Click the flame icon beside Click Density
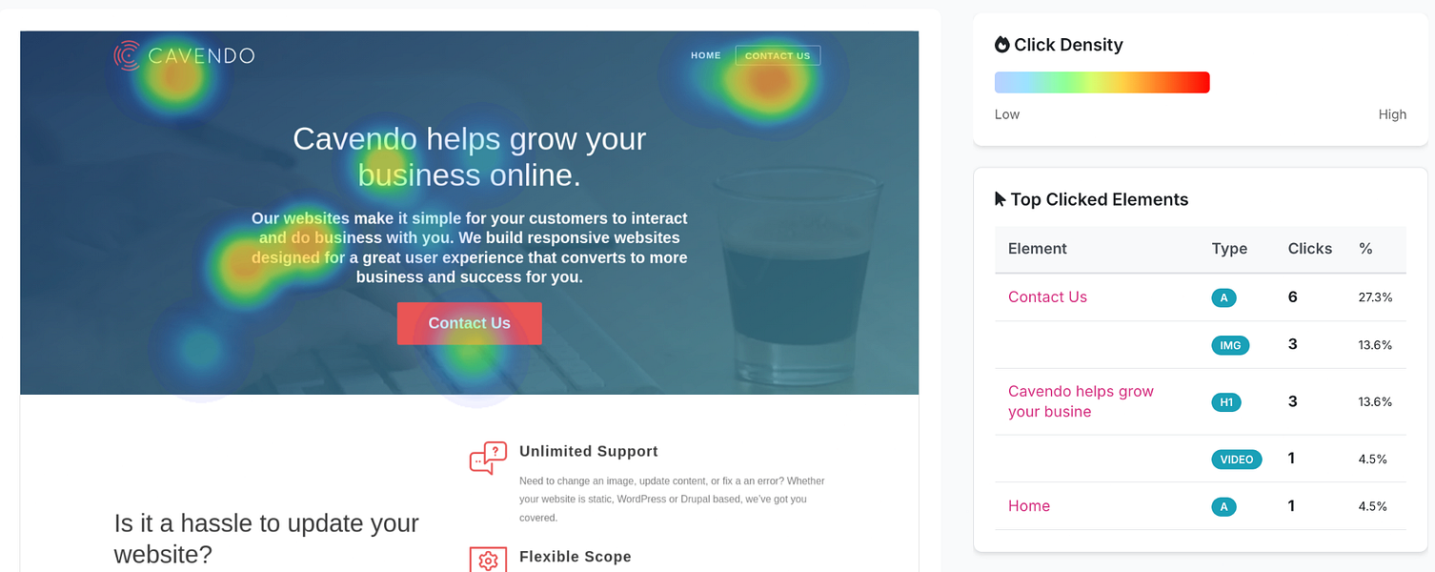This screenshot has height=572, width=1435. tap(1001, 45)
